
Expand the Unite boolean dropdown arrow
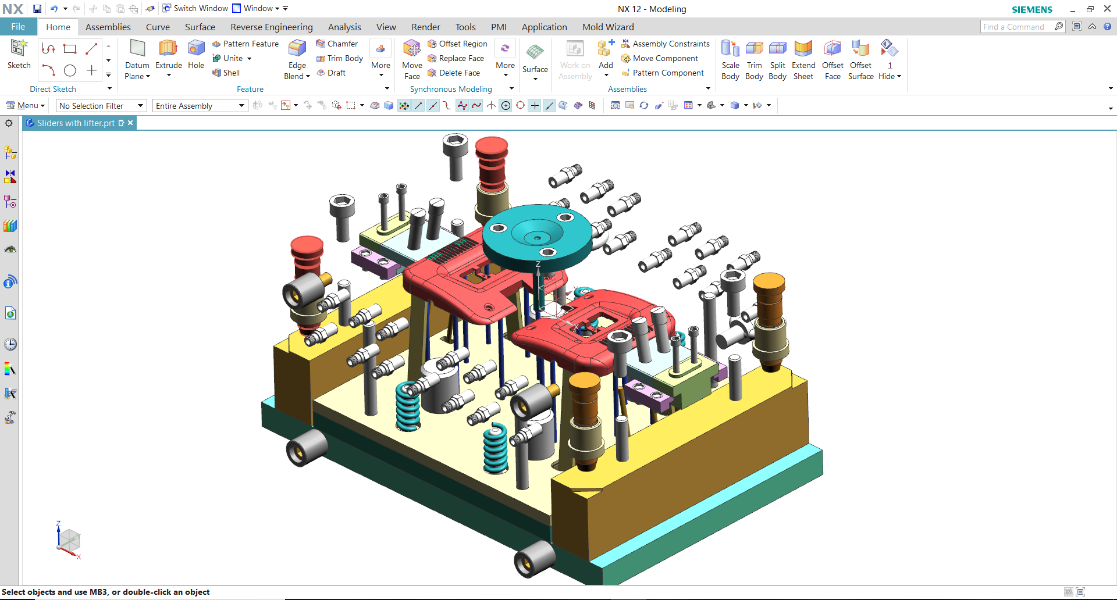[x=249, y=58]
